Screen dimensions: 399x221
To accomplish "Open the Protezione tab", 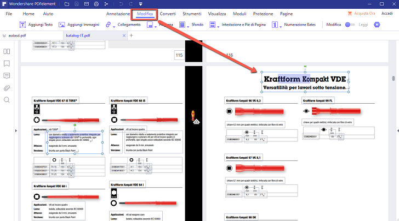I will point(263,14).
